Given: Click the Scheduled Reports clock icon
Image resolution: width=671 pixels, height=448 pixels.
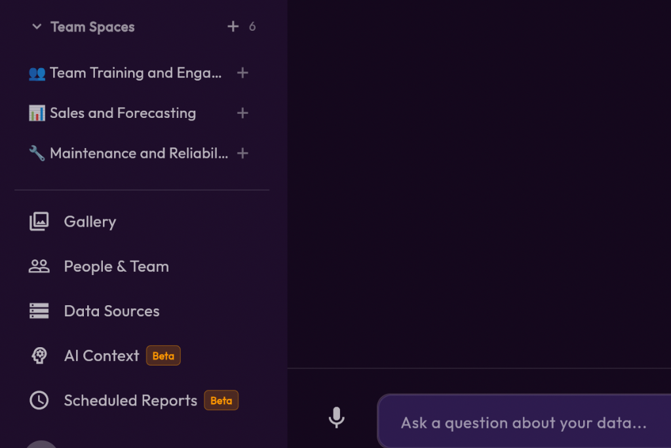Looking at the screenshot, I should [x=39, y=400].
